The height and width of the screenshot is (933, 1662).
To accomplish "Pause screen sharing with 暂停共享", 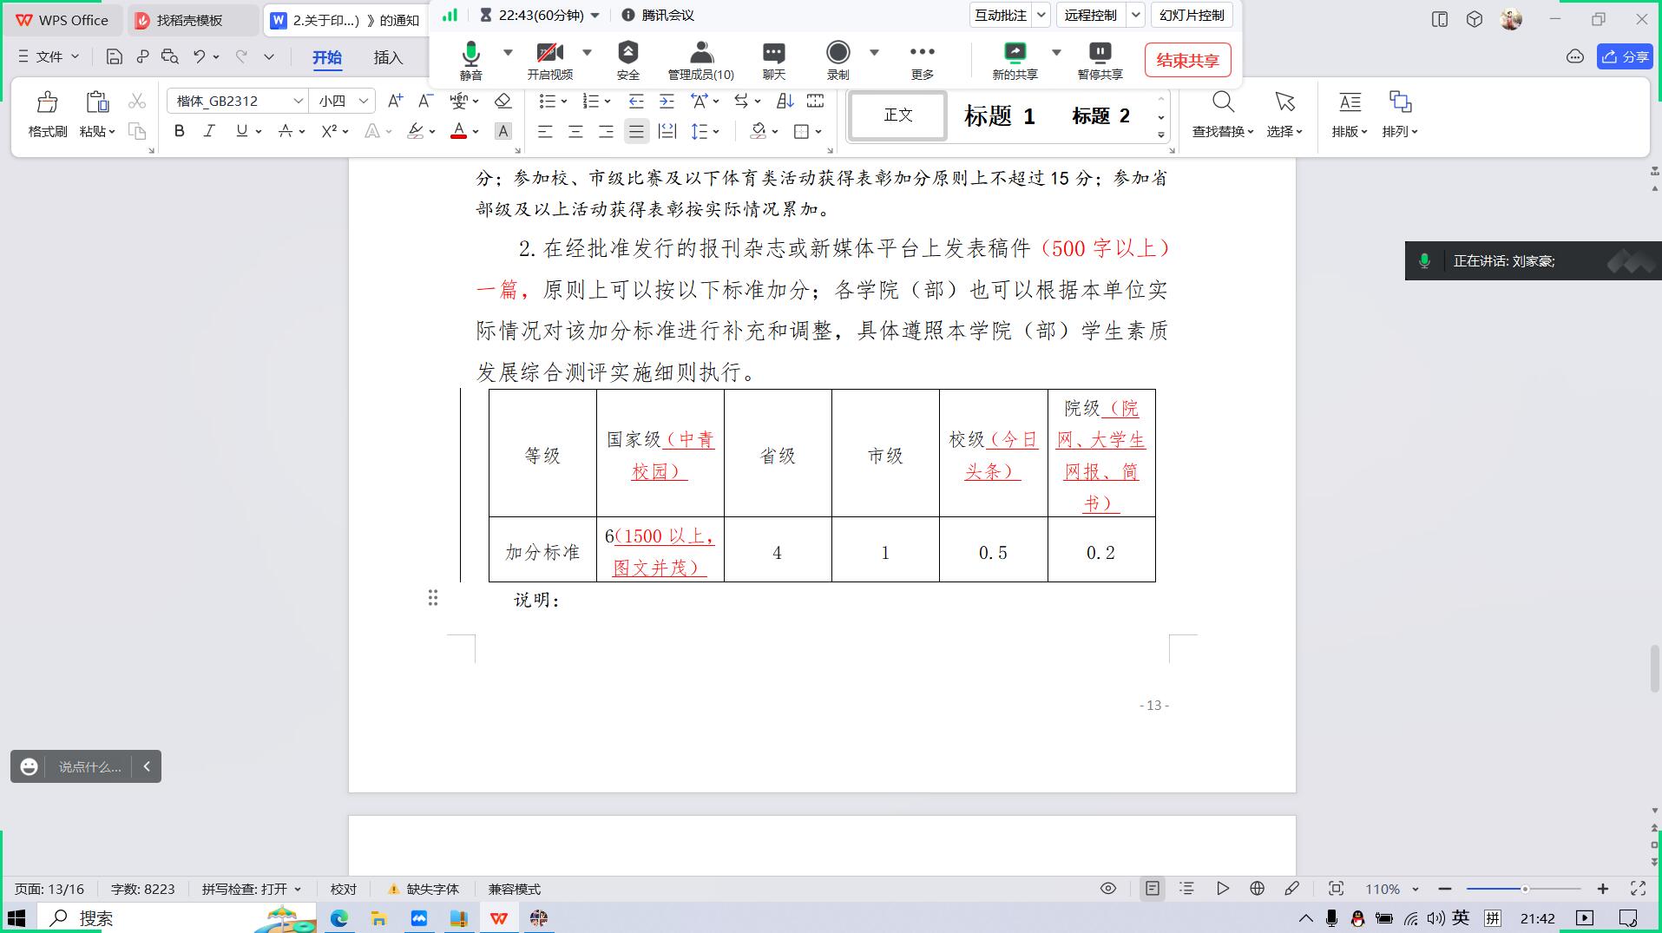I will (1100, 54).
